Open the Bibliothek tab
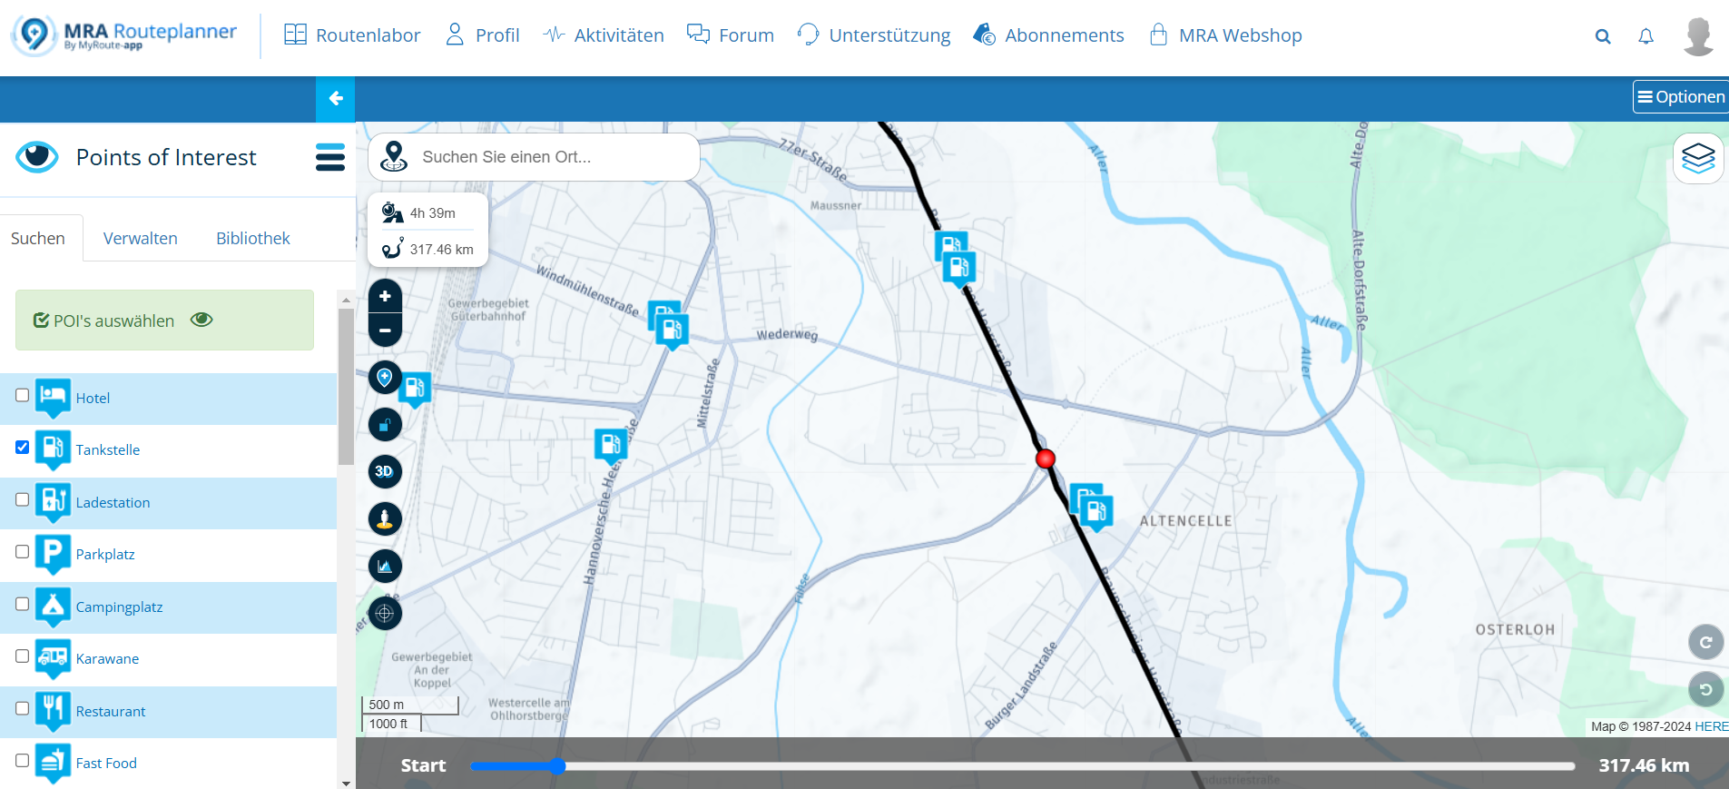Image resolution: width=1729 pixels, height=789 pixels. (x=252, y=238)
